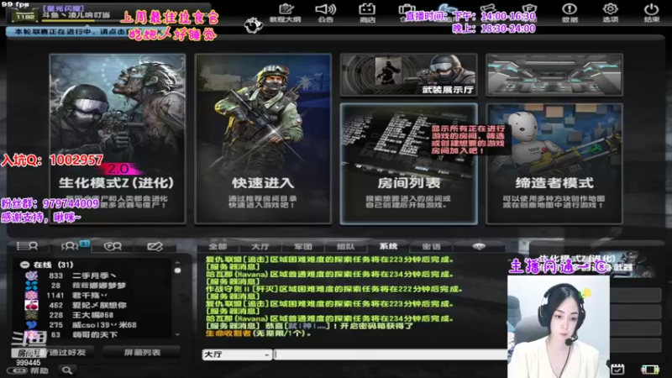Open the 武装展示厅 armory showroom banner

point(408,75)
